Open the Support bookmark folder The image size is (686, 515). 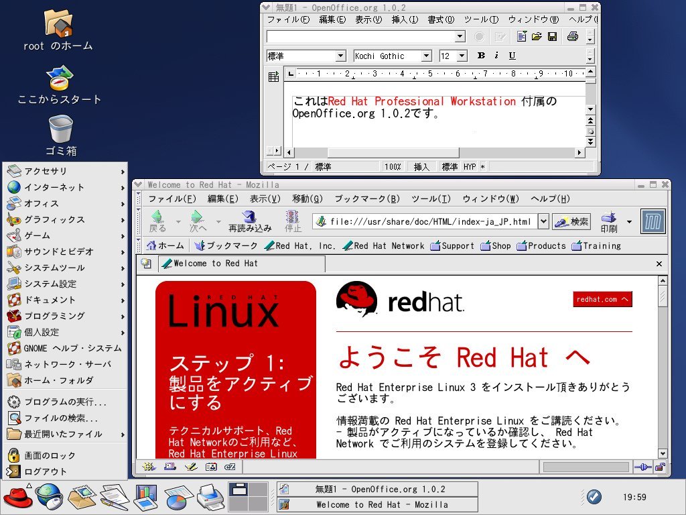point(452,245)
